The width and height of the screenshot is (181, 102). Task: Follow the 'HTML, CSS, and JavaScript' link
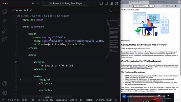[138, 67]
